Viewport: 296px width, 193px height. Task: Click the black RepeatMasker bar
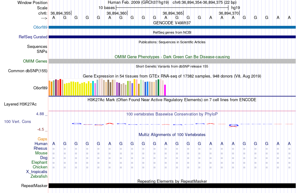pos(172,186)
